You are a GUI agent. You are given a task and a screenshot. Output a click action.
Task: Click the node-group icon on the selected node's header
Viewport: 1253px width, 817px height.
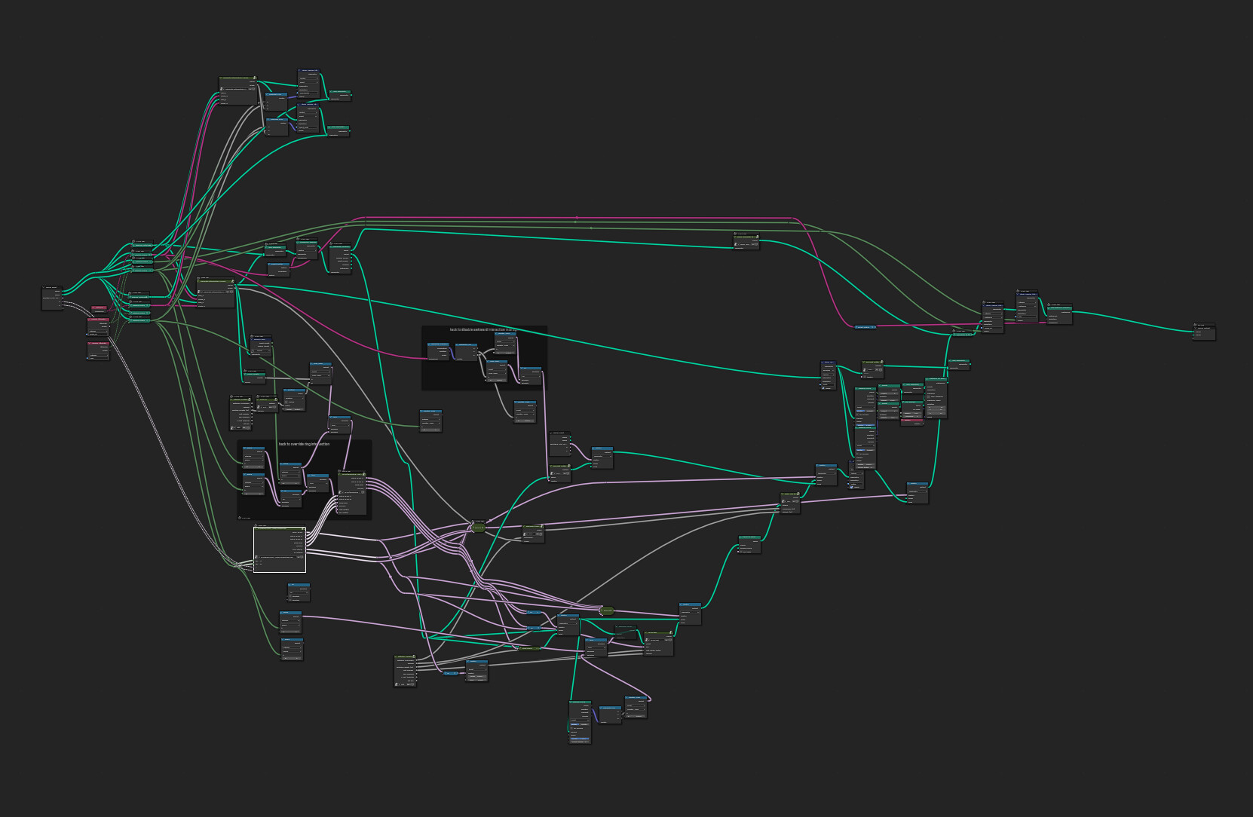click(302, 530)
